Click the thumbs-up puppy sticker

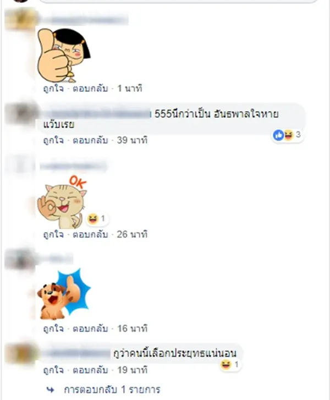[64, 294]
